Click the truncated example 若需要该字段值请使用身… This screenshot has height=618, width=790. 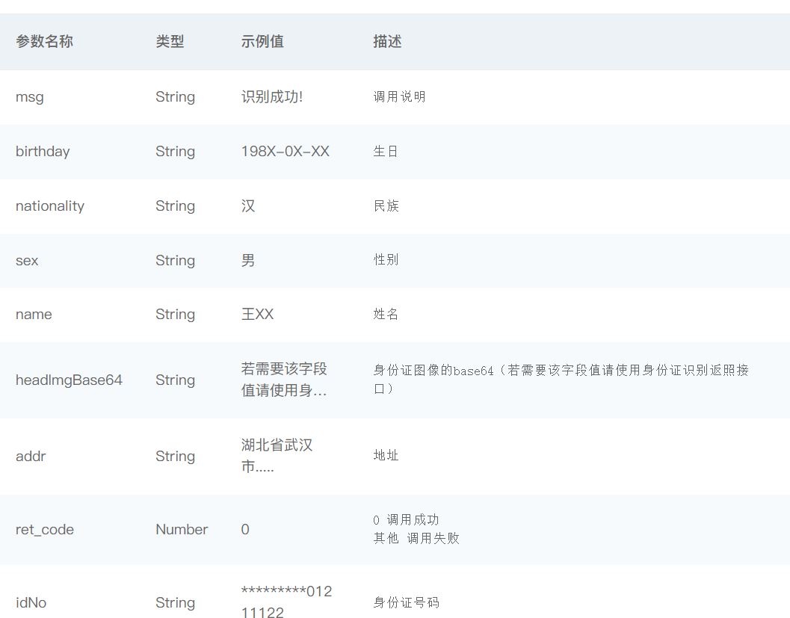pos(284,380)
